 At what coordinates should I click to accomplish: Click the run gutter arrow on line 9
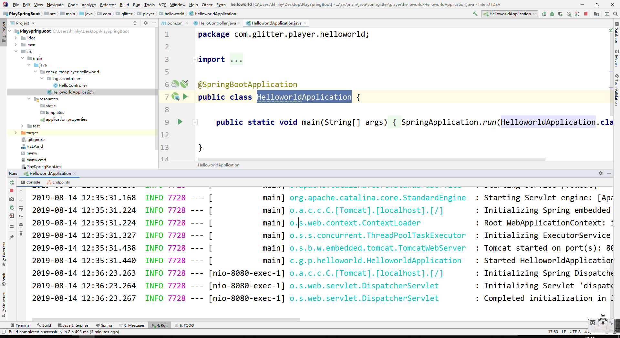pyautogui.click(x=180, y=122)
